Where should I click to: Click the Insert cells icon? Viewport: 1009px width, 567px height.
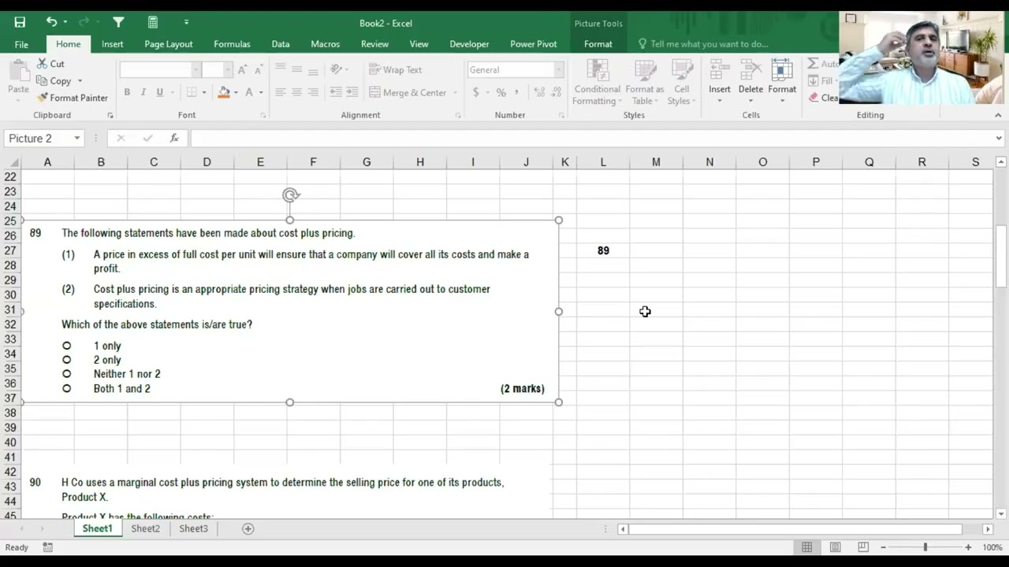point(719,71)
